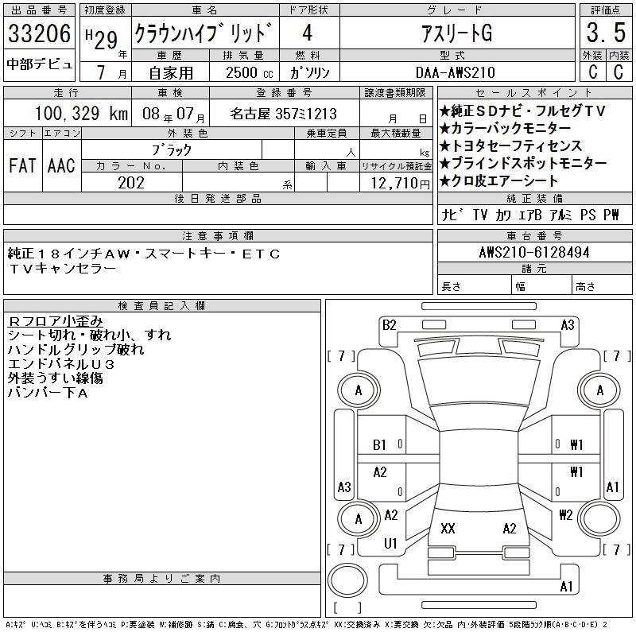Viewport: 636px width, 636px height.
Task: Click the U1 dent mark on the diagram
Action: (x=390, y=544)
